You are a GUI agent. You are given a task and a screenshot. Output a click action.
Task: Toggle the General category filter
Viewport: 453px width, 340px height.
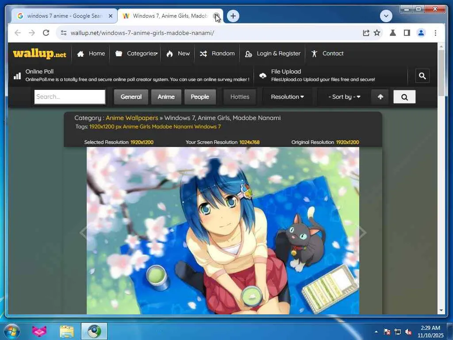coord(131,97)
